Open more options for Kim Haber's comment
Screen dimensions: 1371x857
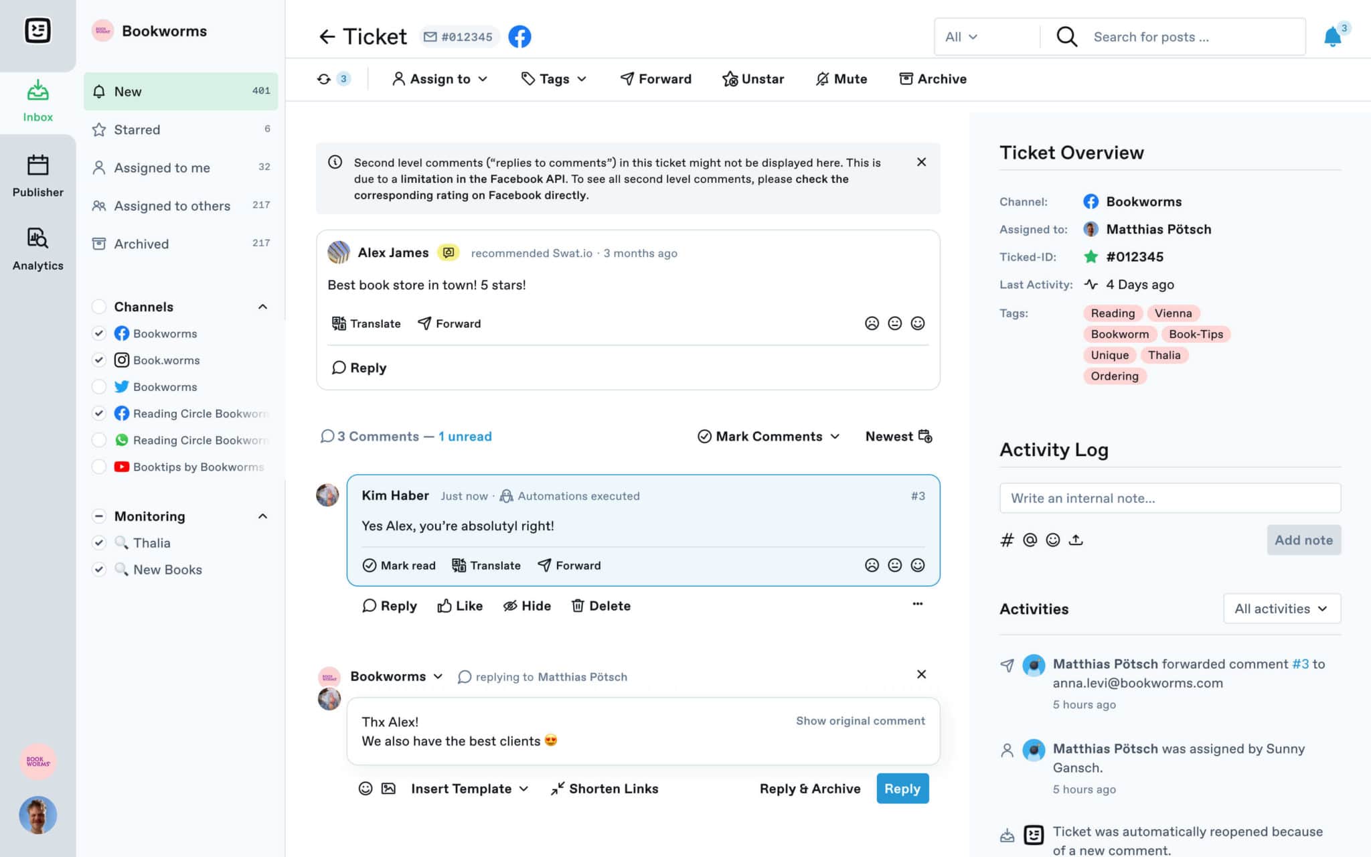[x=917, y=604]
